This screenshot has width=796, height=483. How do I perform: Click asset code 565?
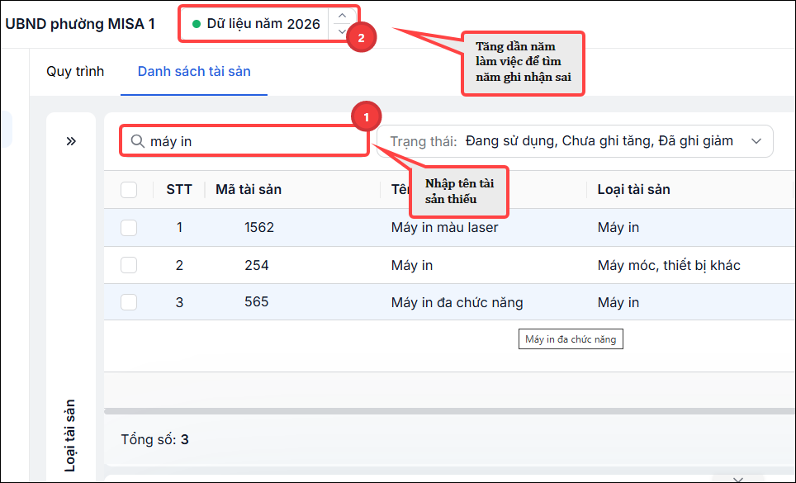tap(256, 302)
